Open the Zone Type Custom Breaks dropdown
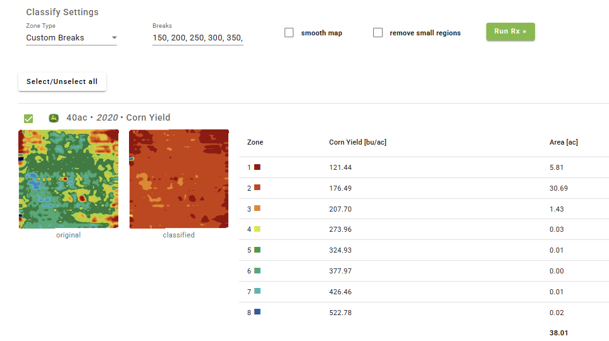Viewport: 609px width, 341px height. [x=71, y=38]
